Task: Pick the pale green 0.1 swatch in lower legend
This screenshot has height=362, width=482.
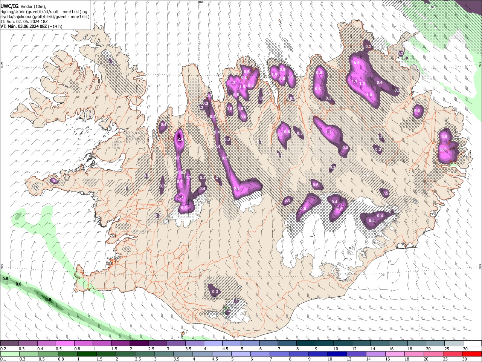Action: pos(10,354)
